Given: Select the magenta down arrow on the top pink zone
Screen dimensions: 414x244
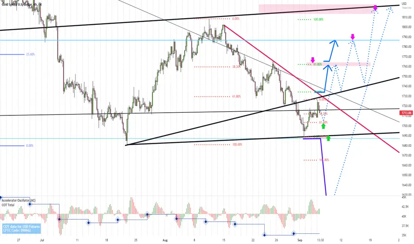Looking at the screenshot, I should pyautogui.click(x=375, y=8).
